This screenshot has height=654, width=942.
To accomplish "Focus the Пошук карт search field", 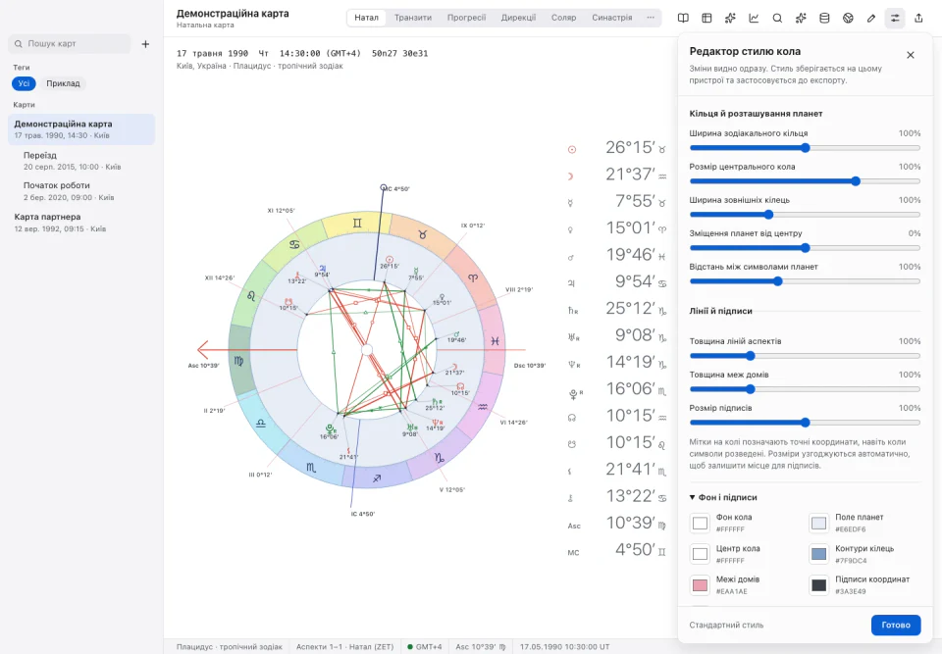I will click(x=69, y=44).
